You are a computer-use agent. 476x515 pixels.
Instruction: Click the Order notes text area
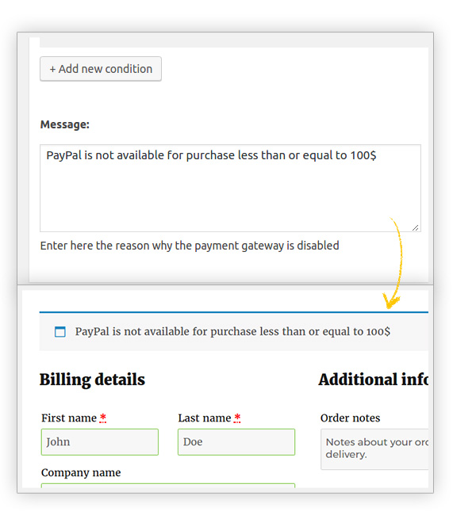coord(374,449)
